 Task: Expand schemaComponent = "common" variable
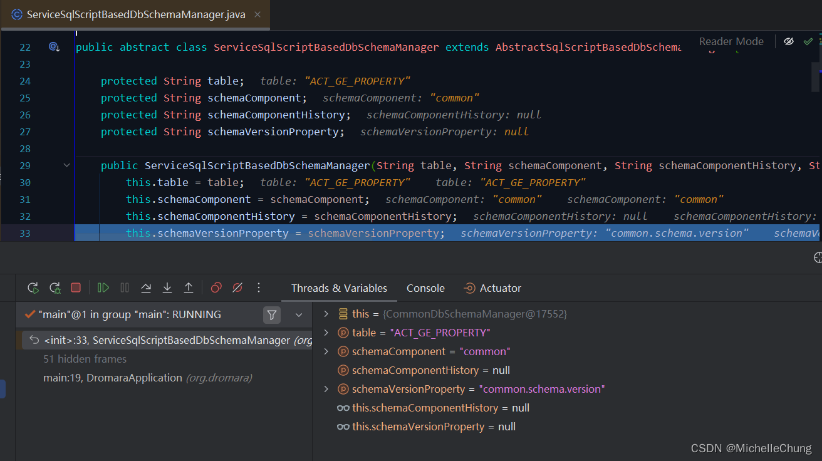(x=326, y=351)
